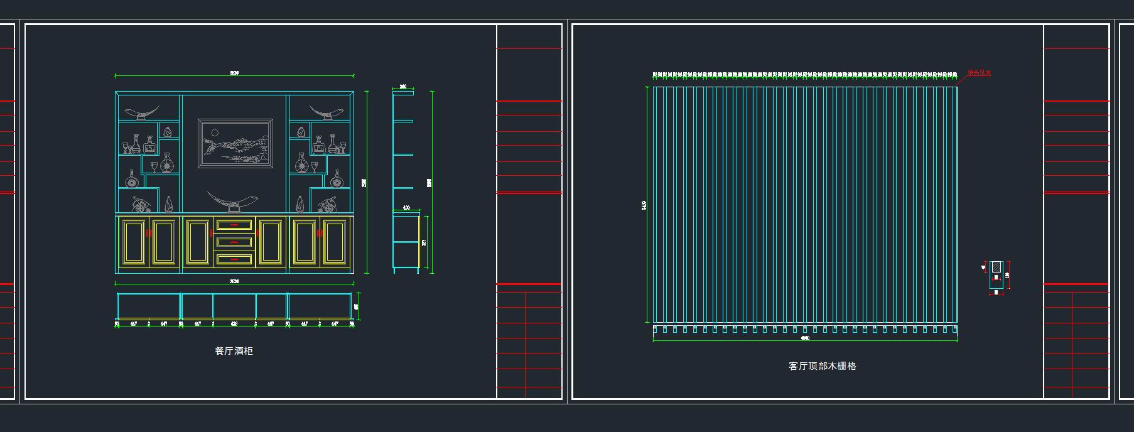Select the bottom yellow drawer in cabinet center

click(x=234, y=258)
